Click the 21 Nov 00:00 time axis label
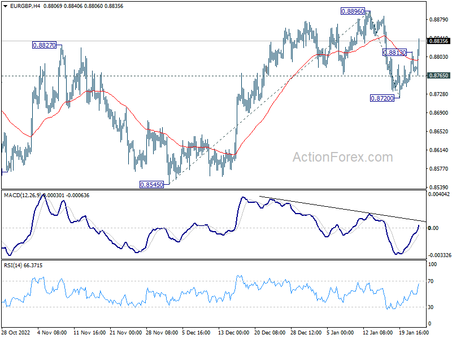The height and width of the screenshot is (339, 452). tap(125, 332)
